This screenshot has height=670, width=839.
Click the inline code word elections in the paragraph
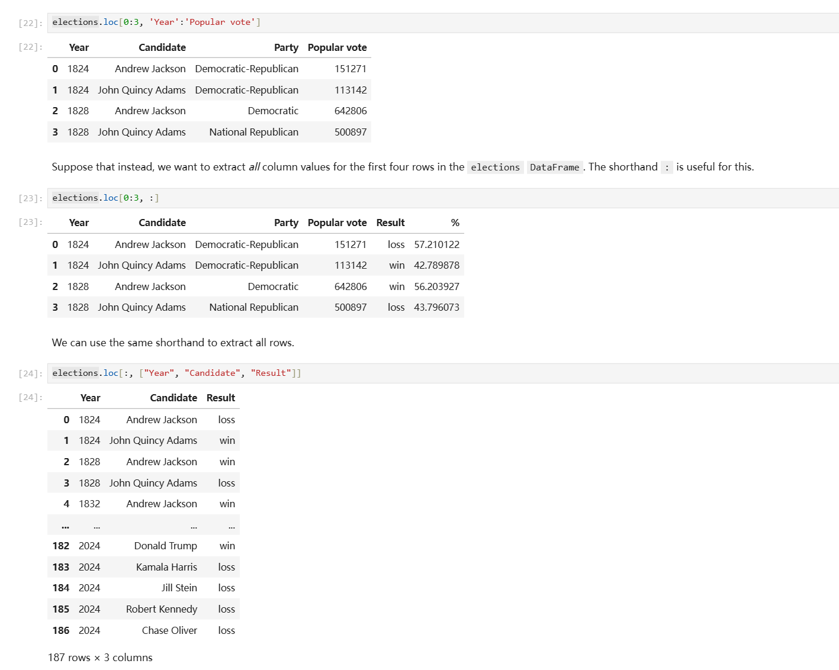click(495, 167)
